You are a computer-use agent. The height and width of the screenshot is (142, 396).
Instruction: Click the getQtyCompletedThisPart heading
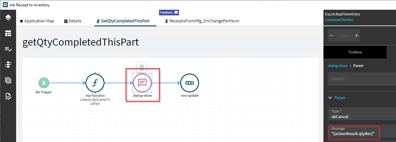(81, 42)
